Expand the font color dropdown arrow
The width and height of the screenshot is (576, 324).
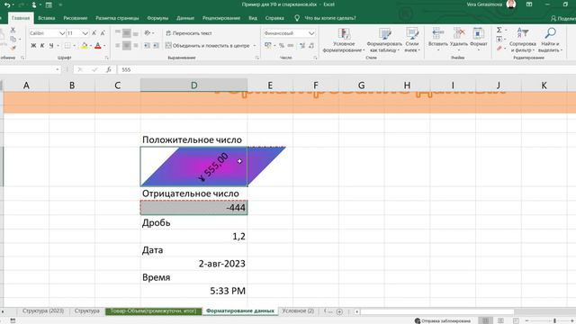coord(104,46)
